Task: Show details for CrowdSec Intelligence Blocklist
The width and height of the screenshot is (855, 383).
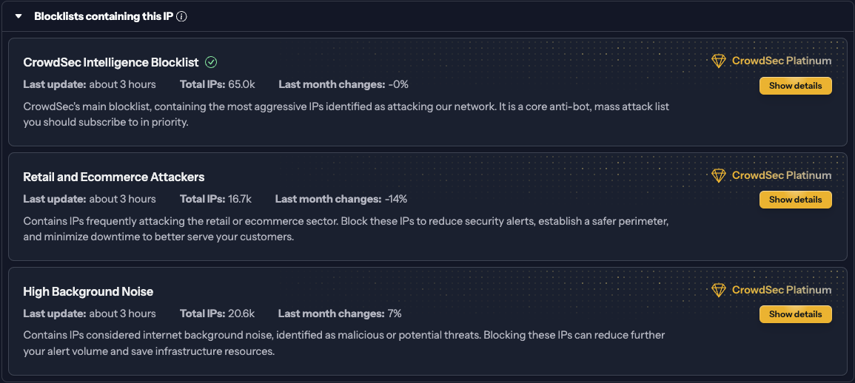Action: 795,86
